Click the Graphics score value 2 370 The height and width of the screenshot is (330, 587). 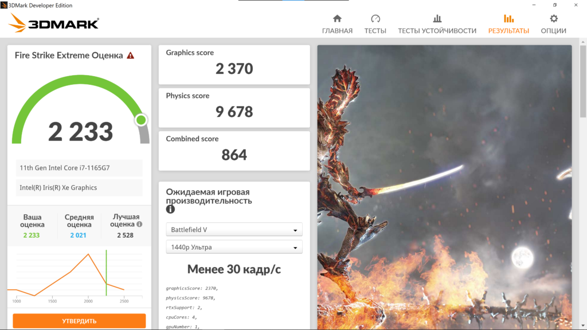point(234,69)
